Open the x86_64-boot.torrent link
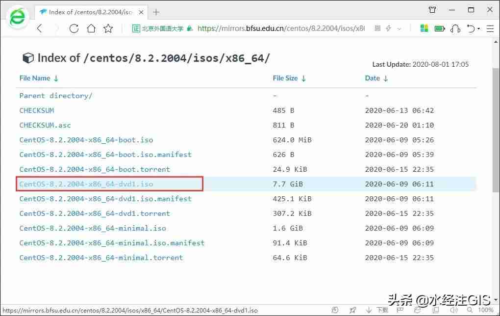 point(95,169)
